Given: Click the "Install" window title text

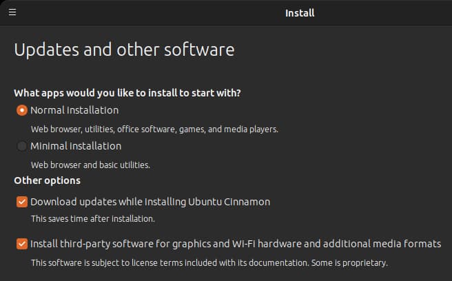Looking at the screenshot, I should tap(300, 13).
